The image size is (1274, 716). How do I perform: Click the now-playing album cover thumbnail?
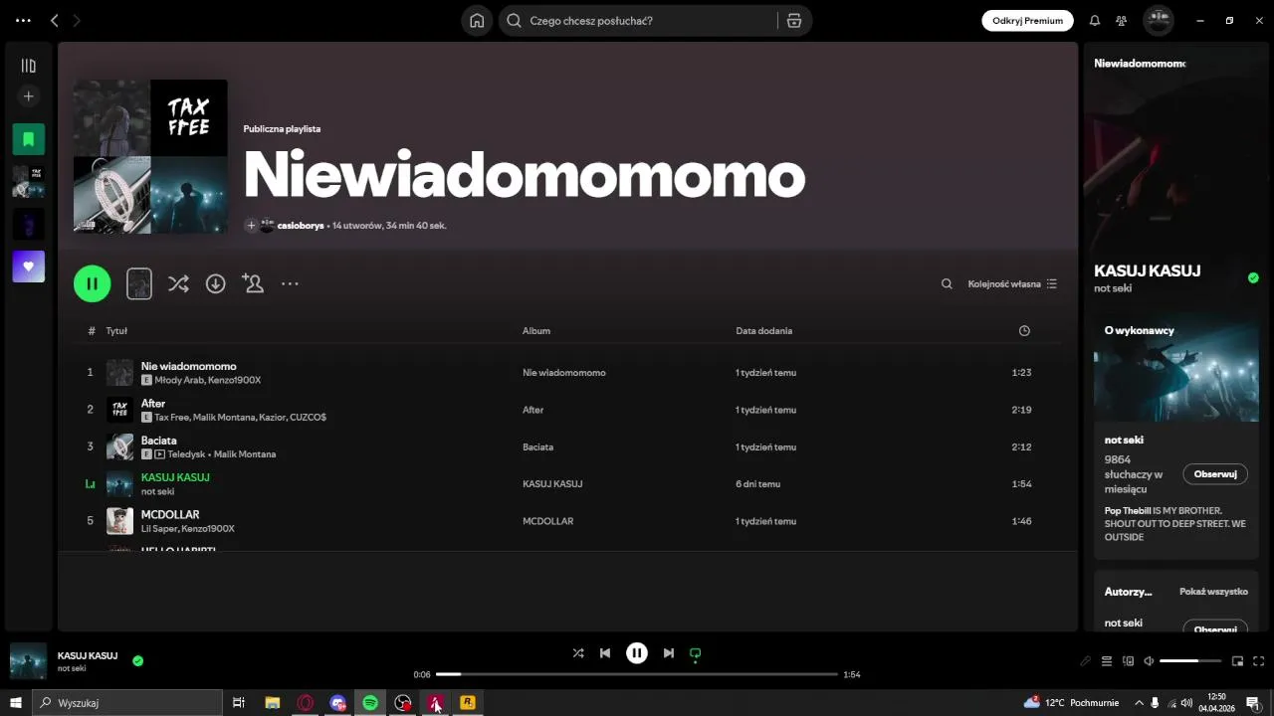click(x=28, y=661)
